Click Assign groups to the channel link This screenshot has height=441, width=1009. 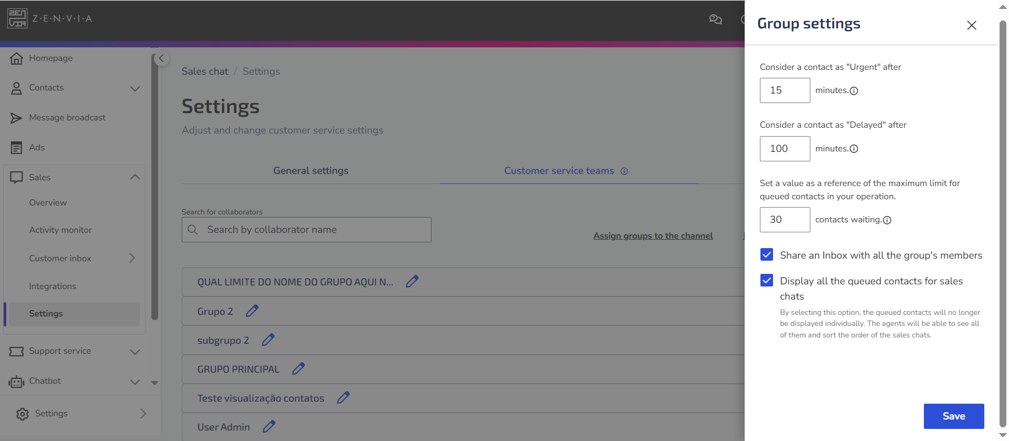click(653, 236)
